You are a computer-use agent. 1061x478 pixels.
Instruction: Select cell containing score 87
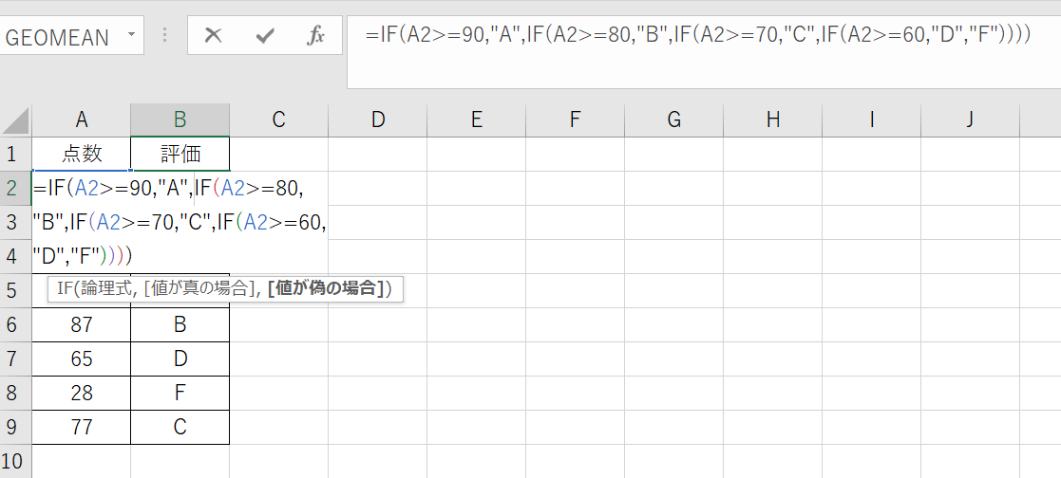(82, 324)
